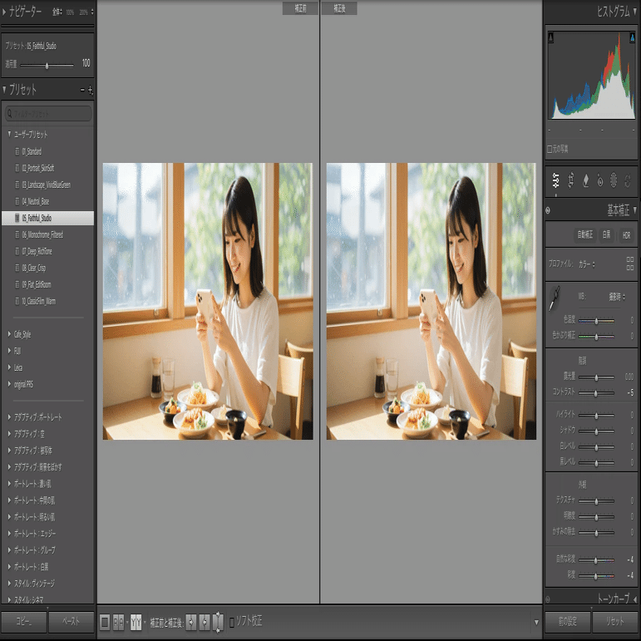Click the 白黒 treatment button
Screen dimensions: 641x641
[606, 235]
